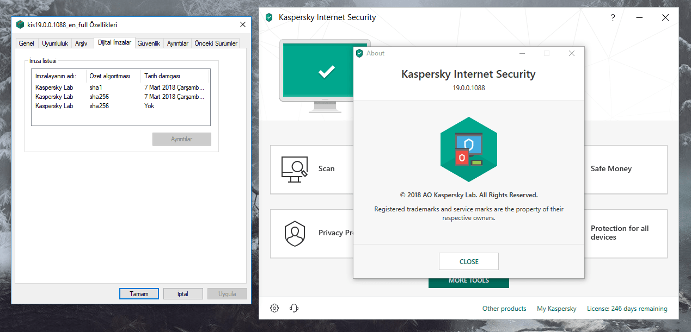Select the Dijital İmzalar tab
691x332 pixels.
pyautogui.click(x=114, y=42)
